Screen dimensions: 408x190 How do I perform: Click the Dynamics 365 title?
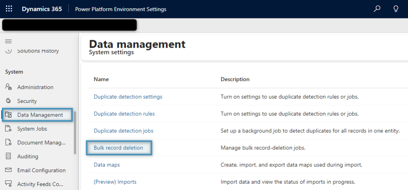click(x=42, y=9)
